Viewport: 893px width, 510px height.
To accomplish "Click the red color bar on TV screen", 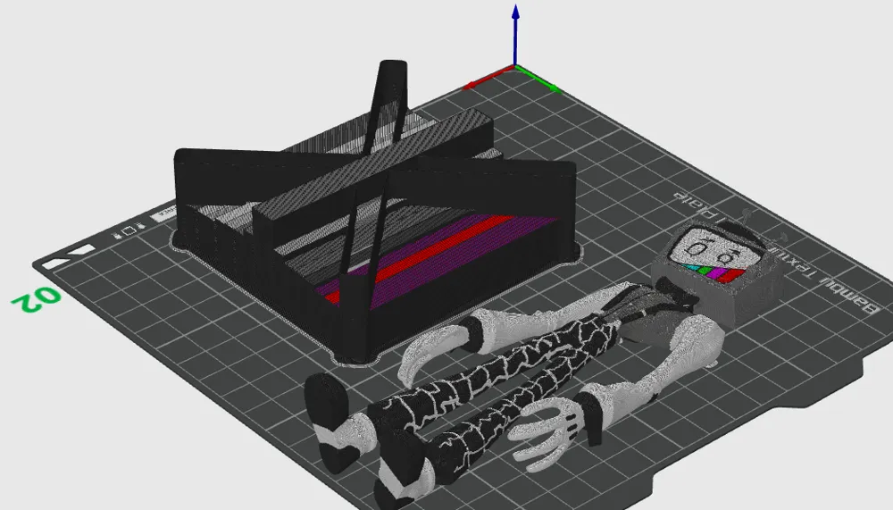I will click(730, 276).
